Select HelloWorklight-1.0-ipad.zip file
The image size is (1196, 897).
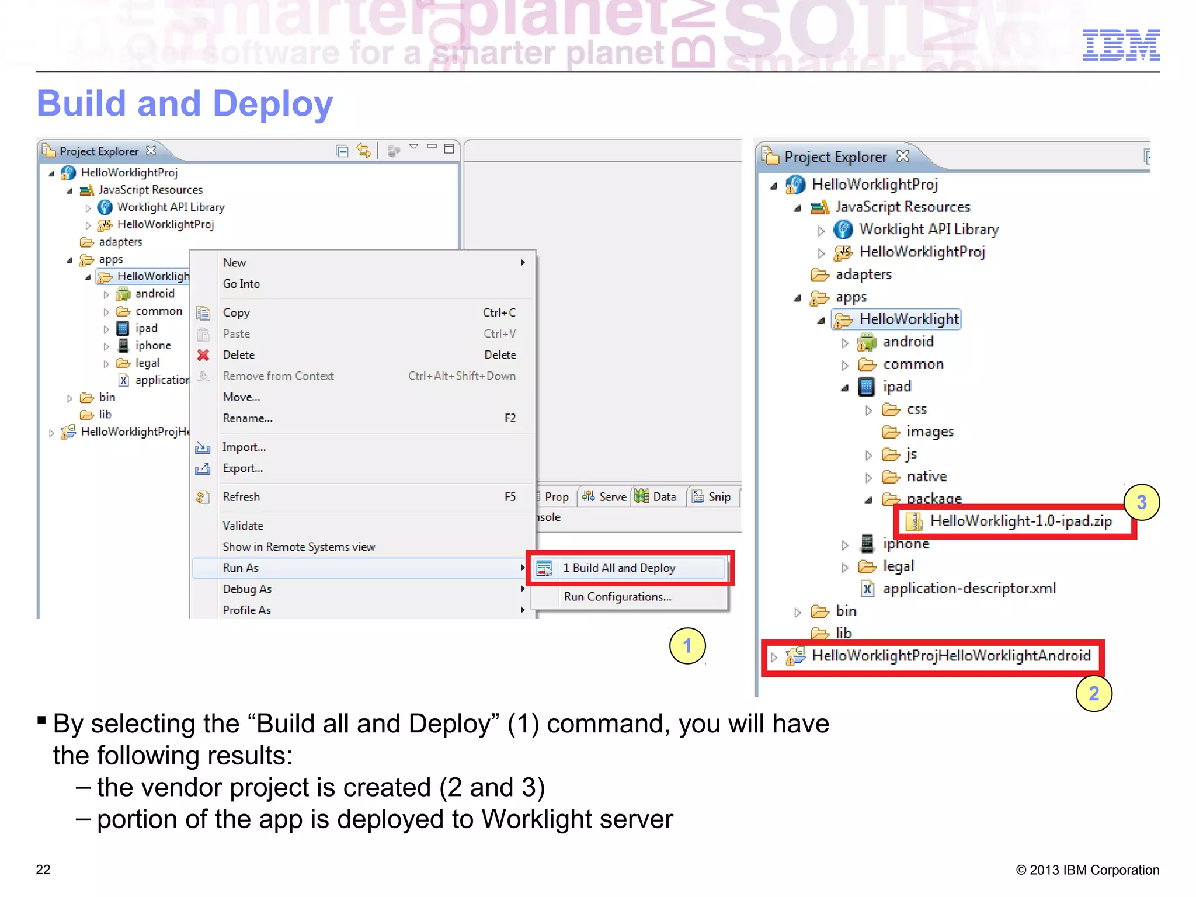click(1020, 521)
